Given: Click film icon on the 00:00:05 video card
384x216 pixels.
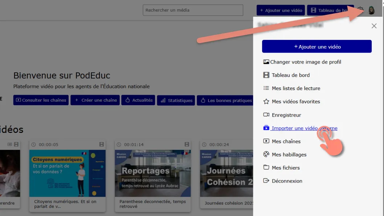Looking at the screenshot, I should (101, 144).
